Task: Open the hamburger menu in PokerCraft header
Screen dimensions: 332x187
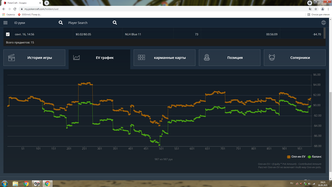Action: [6, 23]
